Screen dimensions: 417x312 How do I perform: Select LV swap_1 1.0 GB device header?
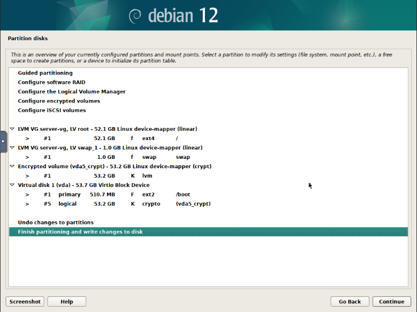[208, 147]
